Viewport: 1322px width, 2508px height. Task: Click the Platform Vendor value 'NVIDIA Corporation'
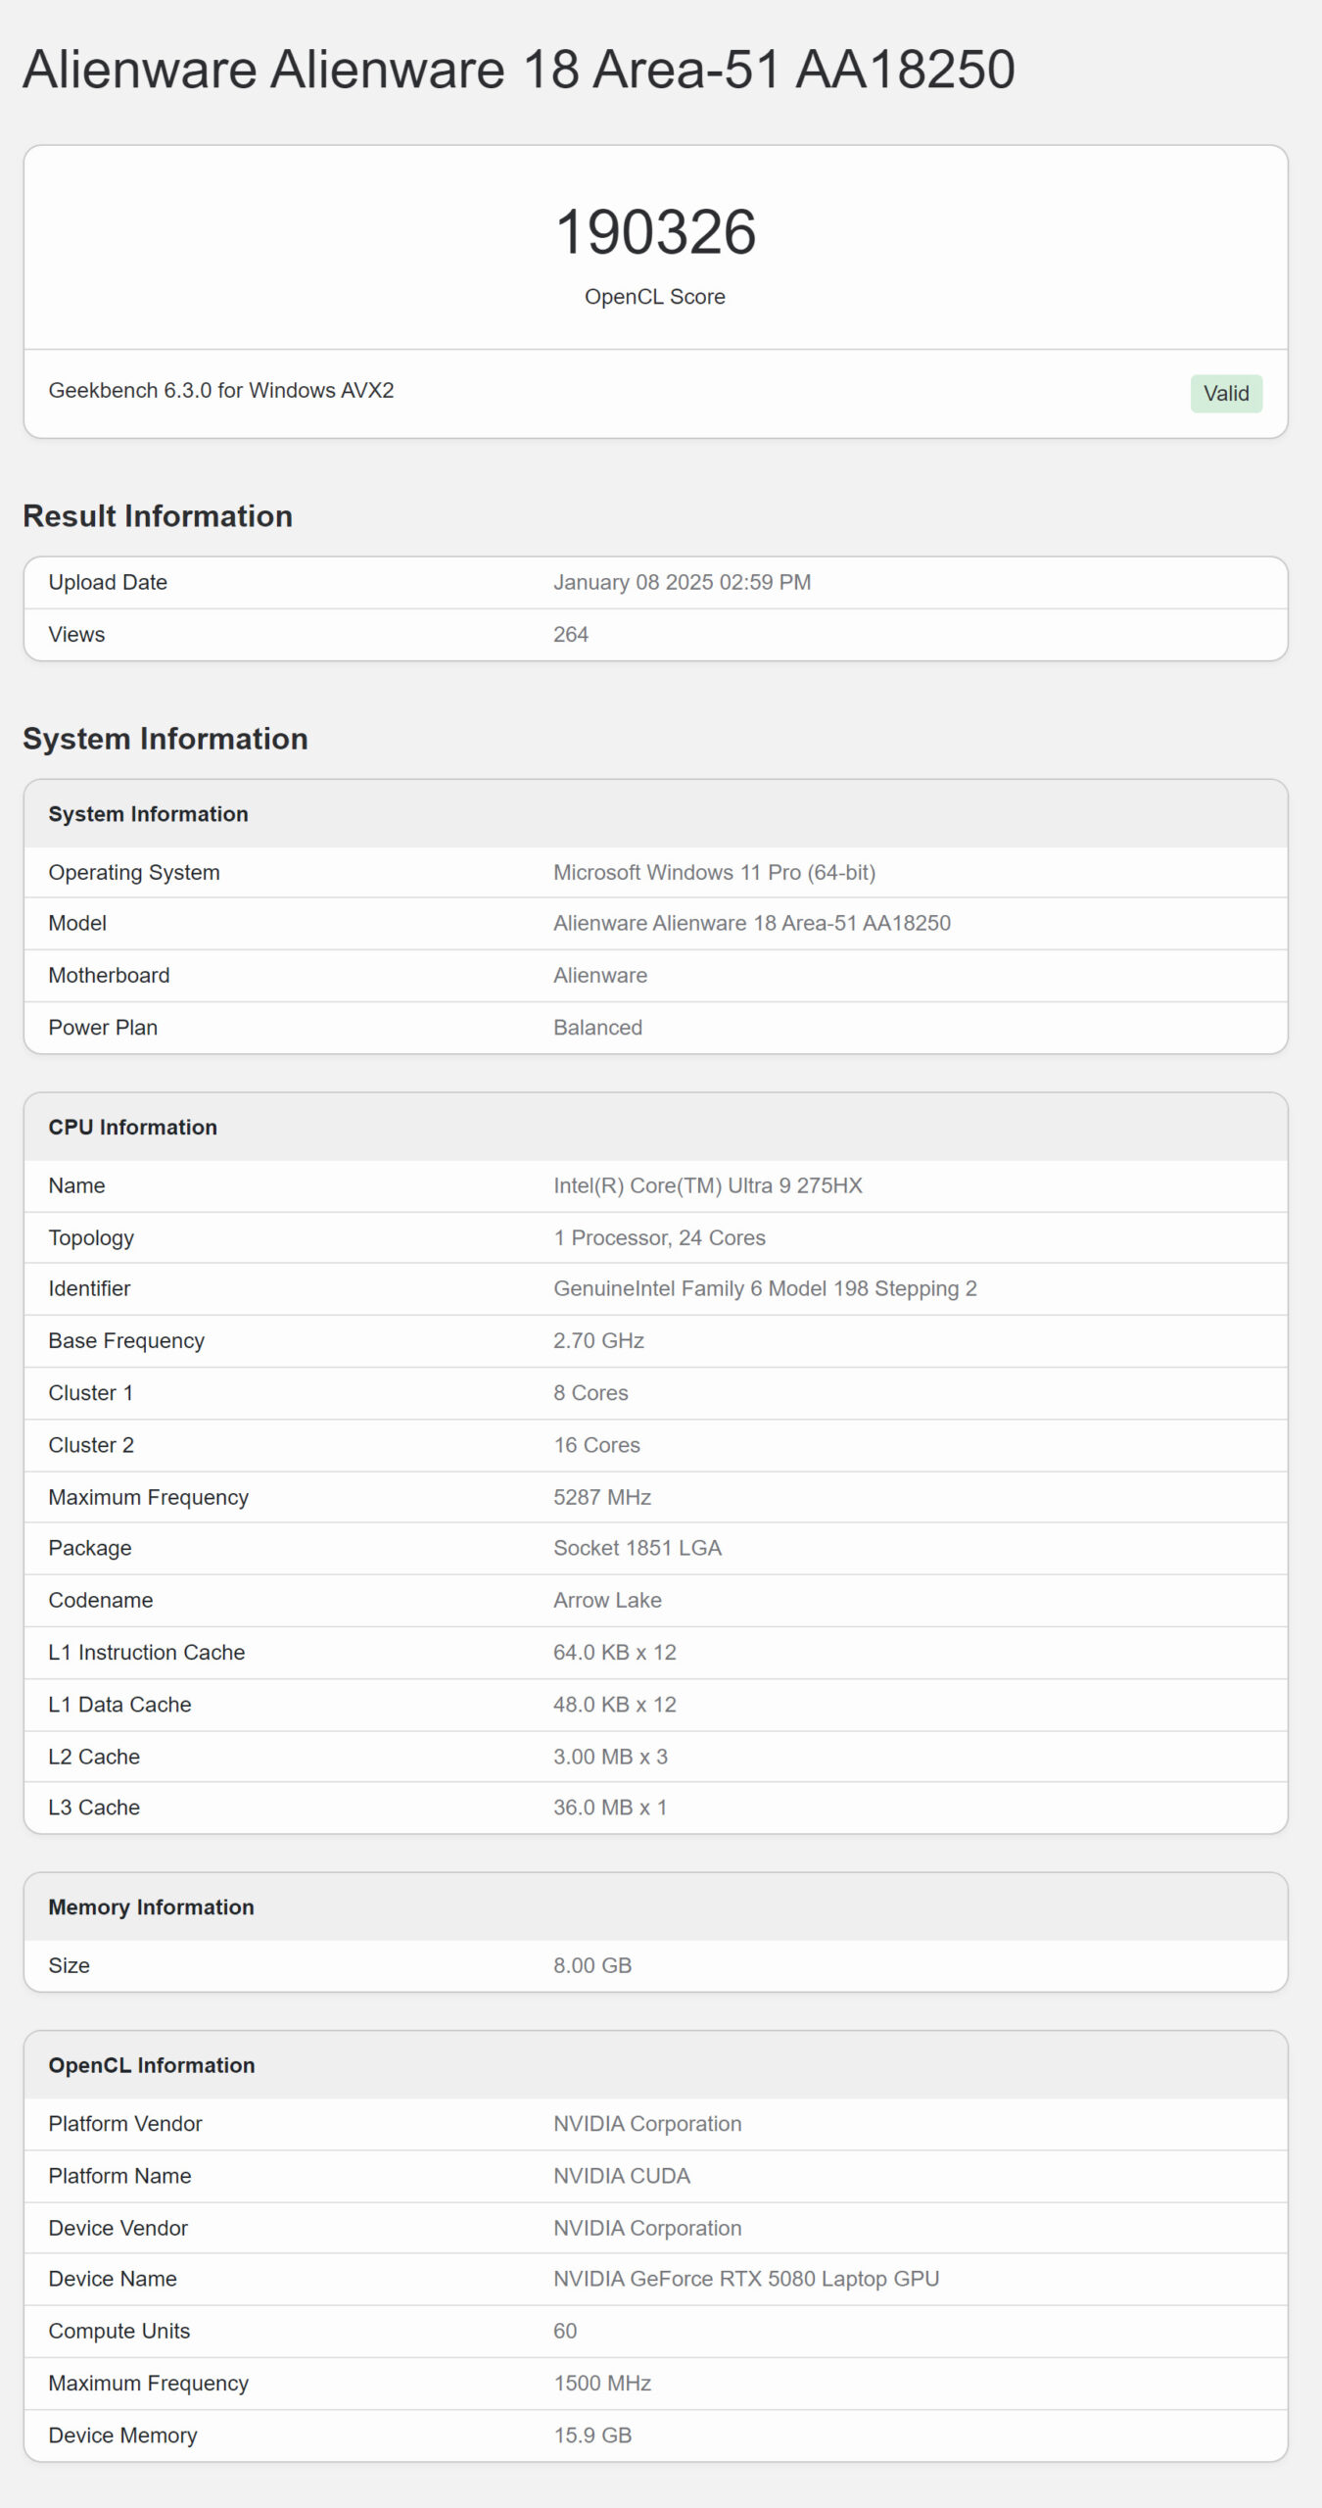(647, 2123)
